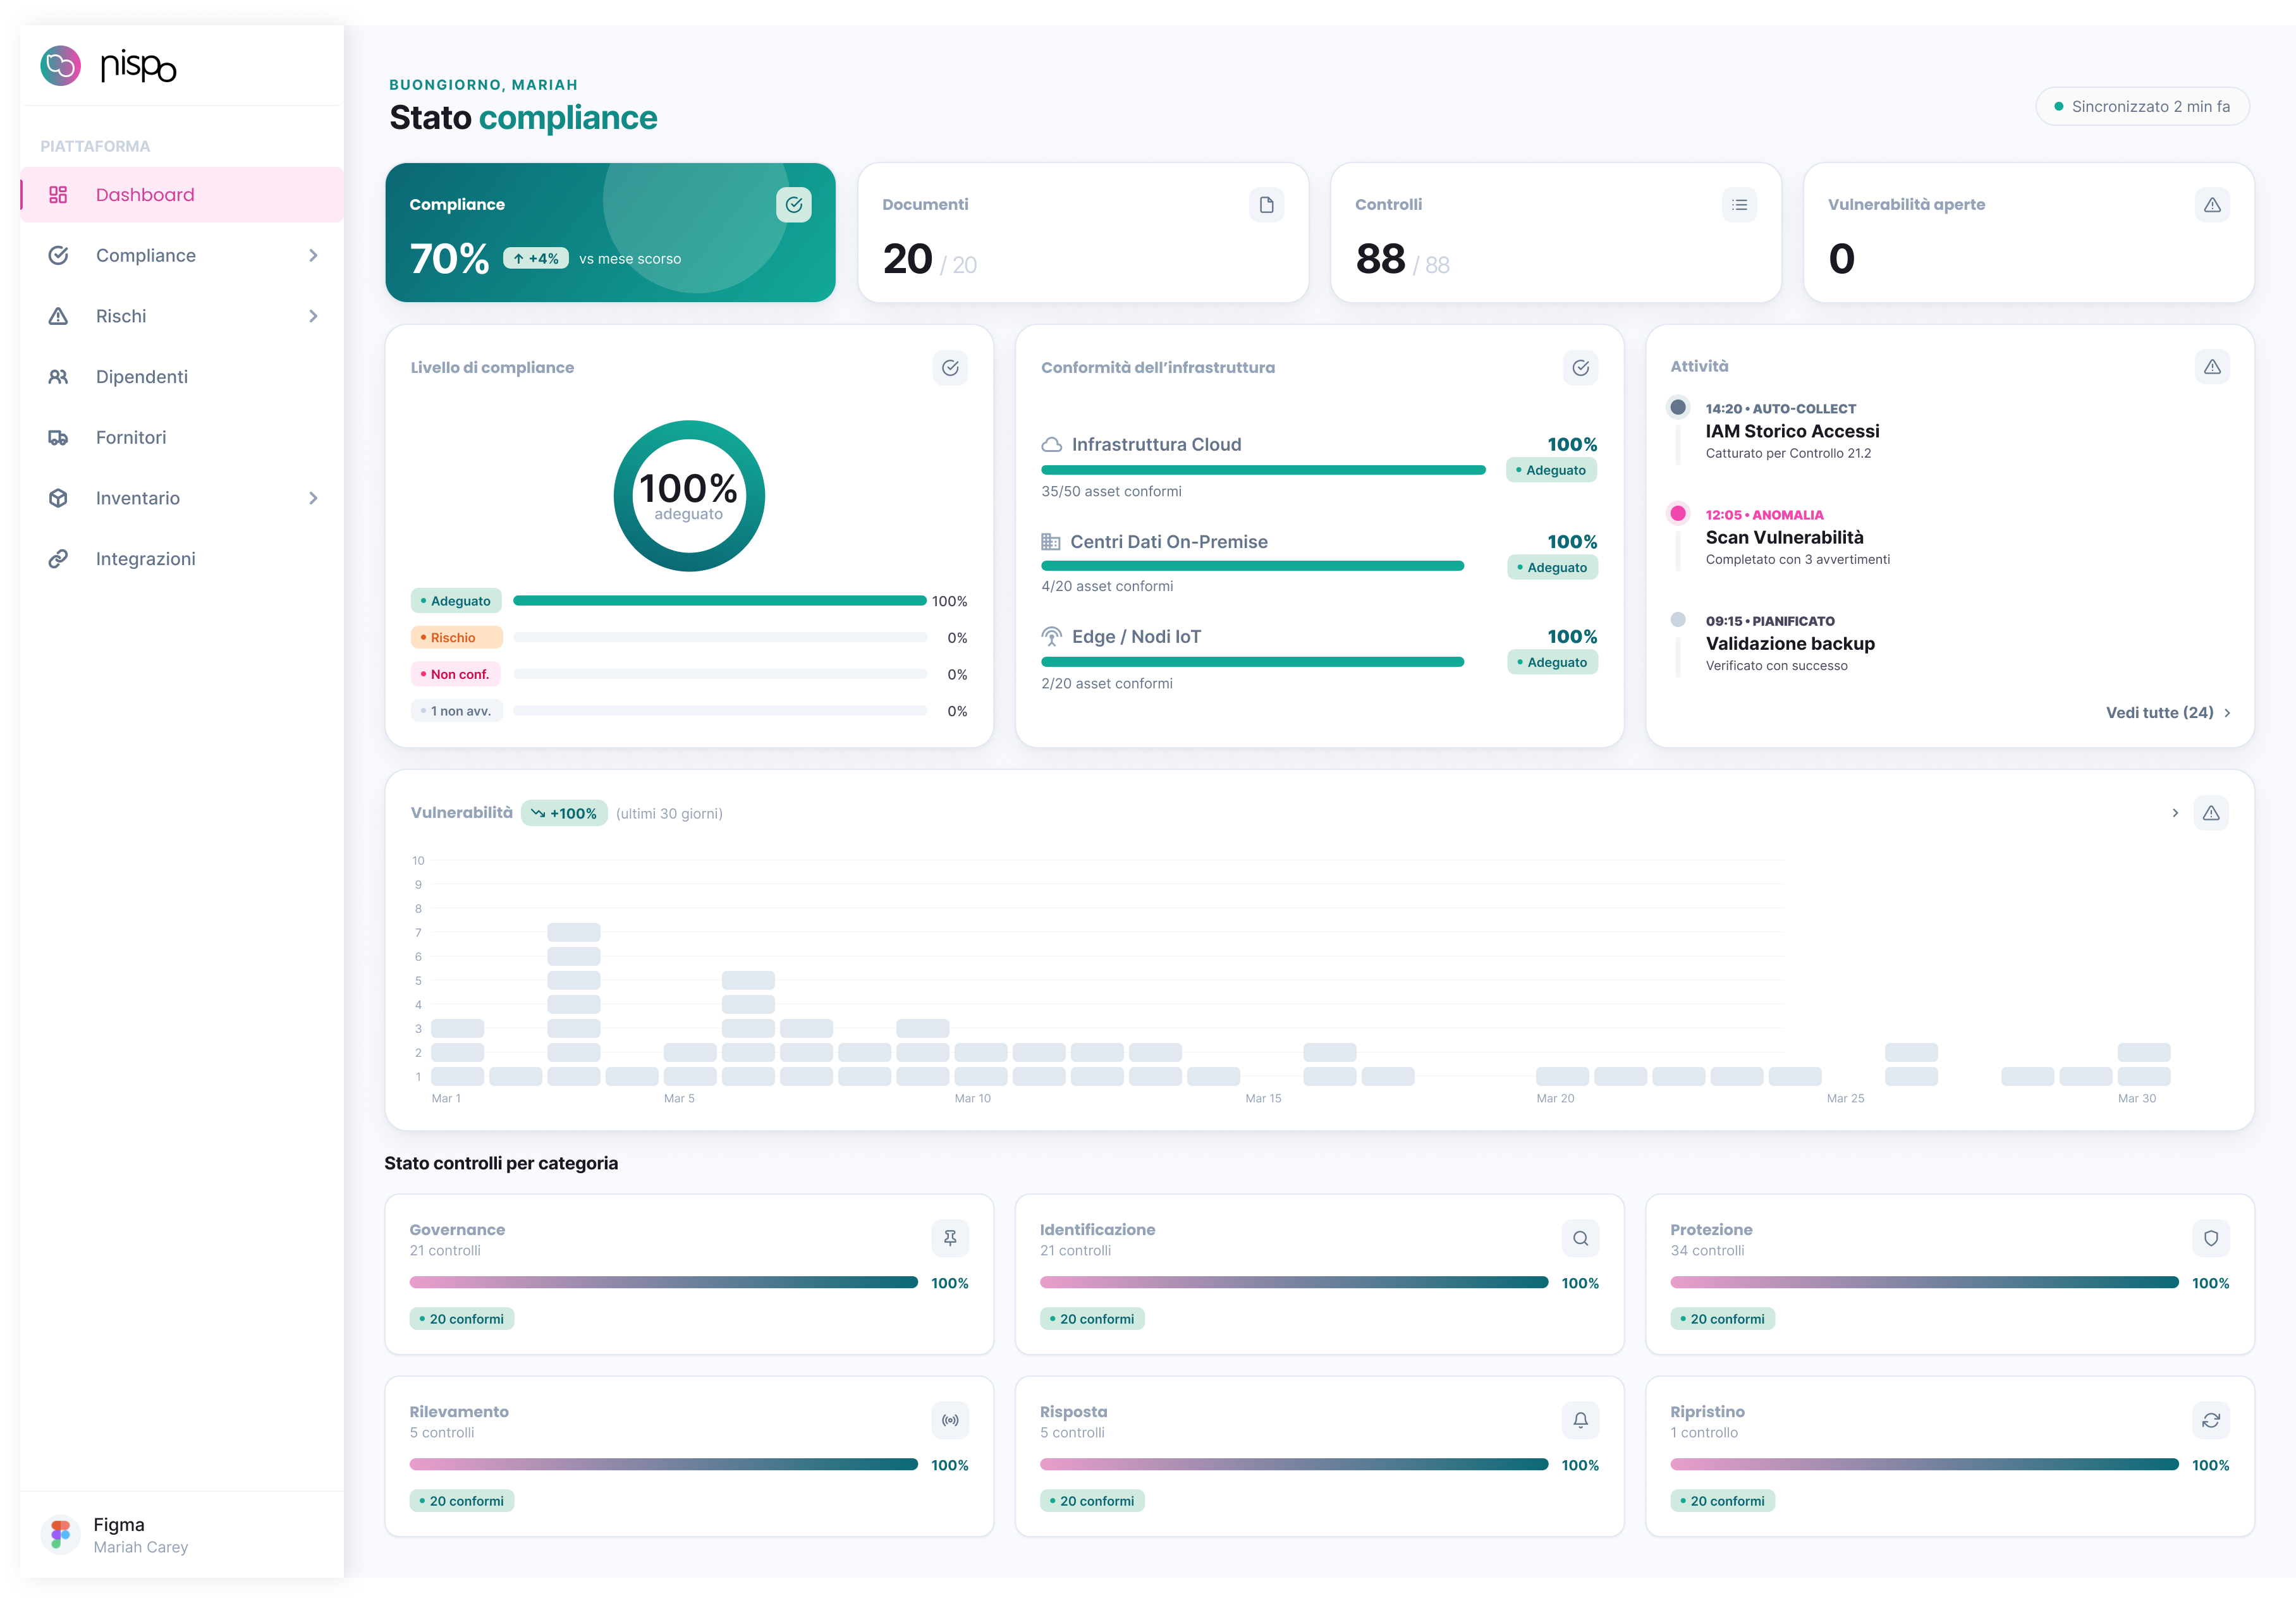The height and width of the screenshot is (1603, 2296).
Task: Open the Fornitori menu item
Action: pos(182,438)
